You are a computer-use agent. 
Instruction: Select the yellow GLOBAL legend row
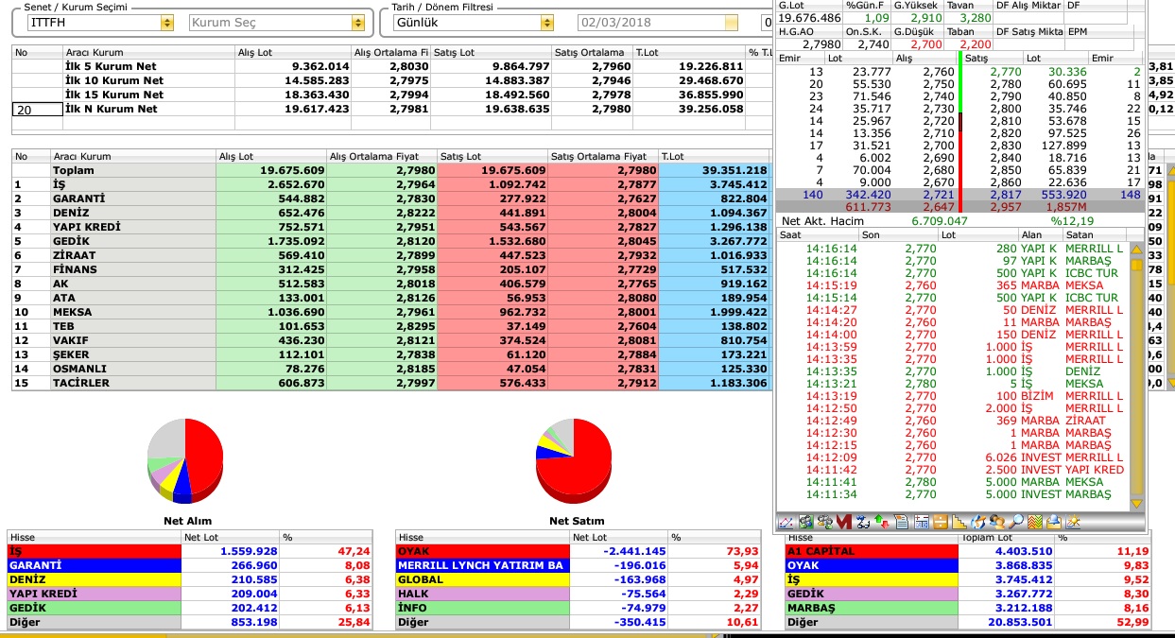tap(579, 579)
